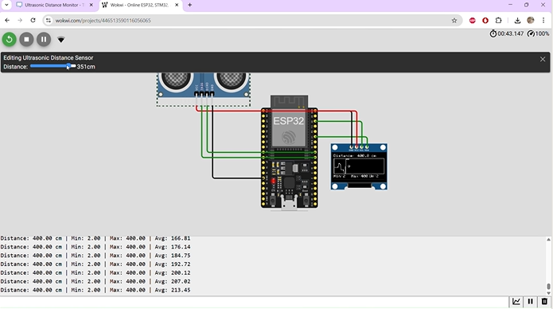Open the downloads icon
553x309 pixels.
[517, 21]
